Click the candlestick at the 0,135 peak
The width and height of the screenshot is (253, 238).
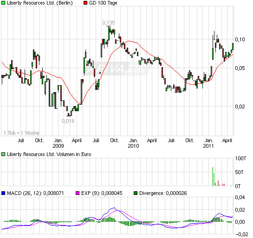pos(109,33)
